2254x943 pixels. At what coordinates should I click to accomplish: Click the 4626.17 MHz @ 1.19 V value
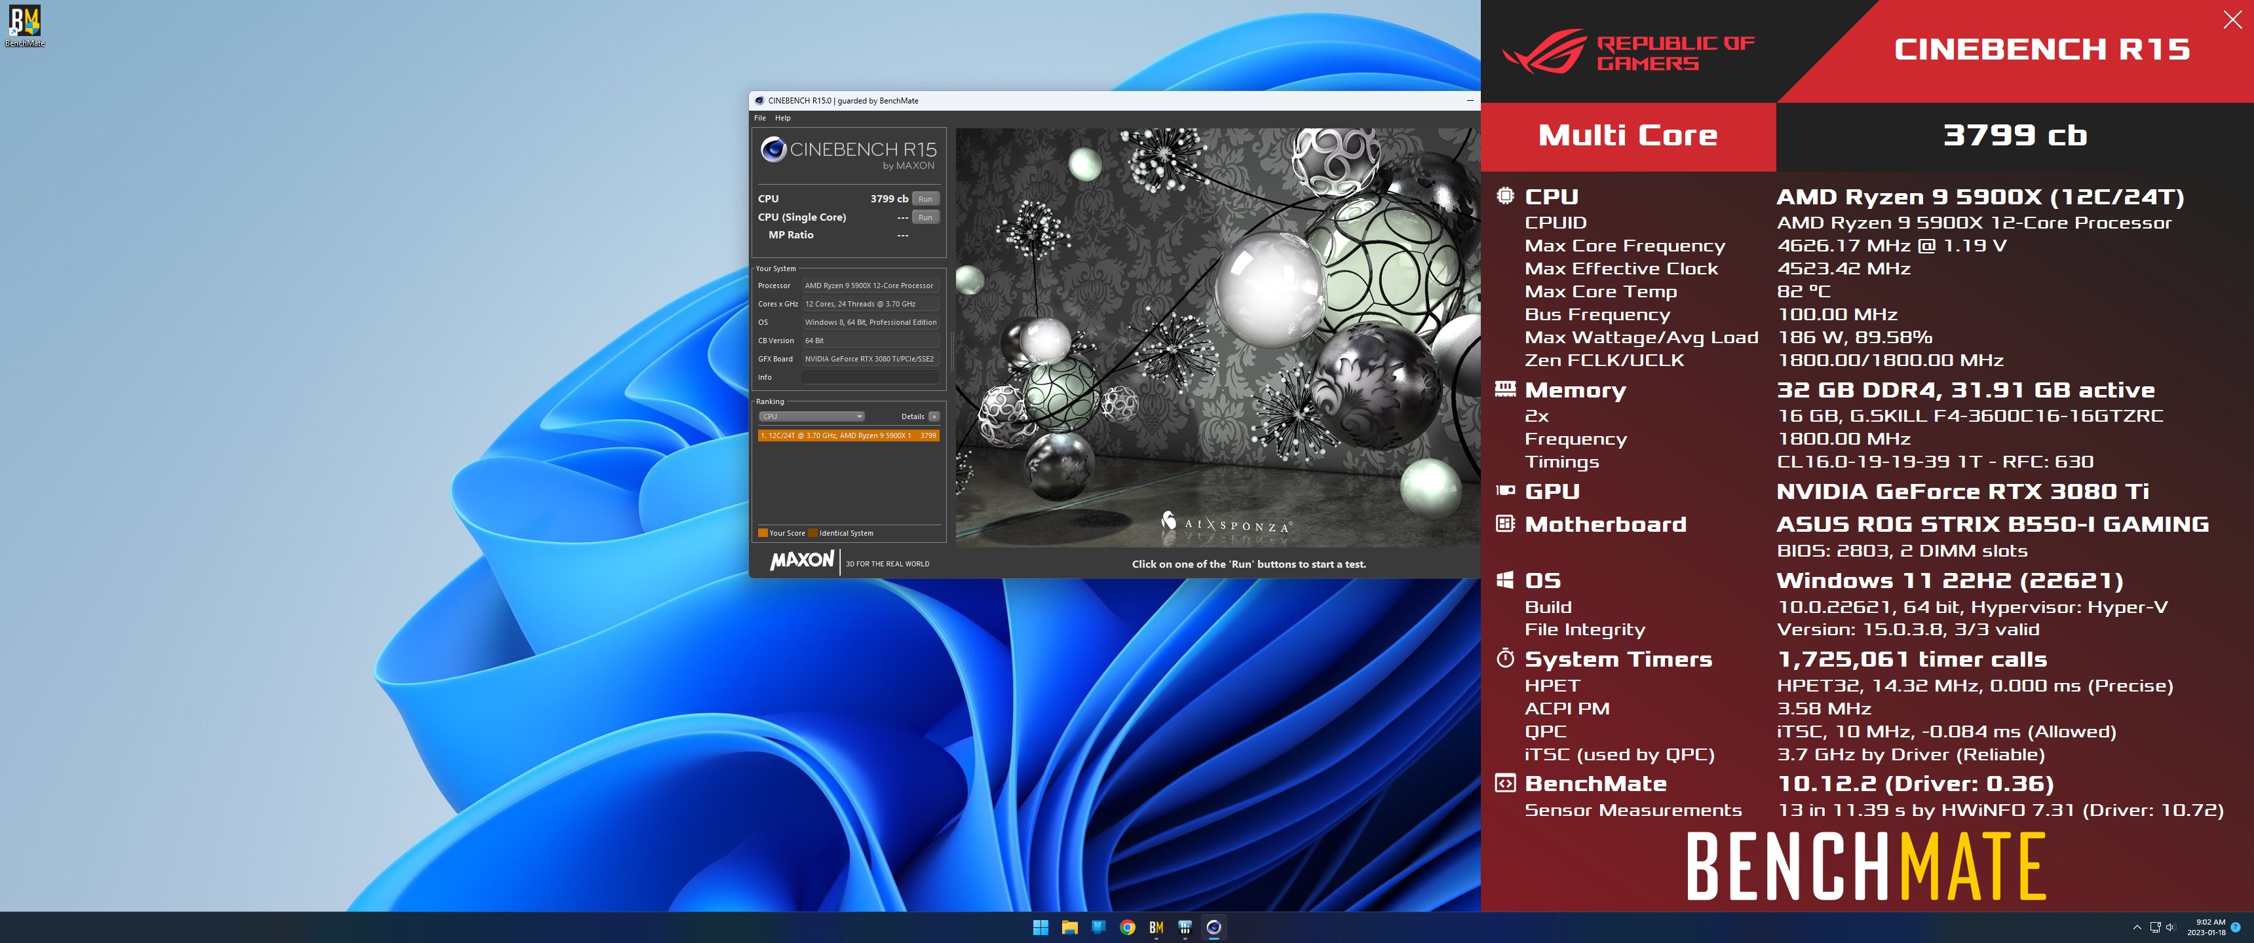pyautogui.click(x=1892, y=246)
